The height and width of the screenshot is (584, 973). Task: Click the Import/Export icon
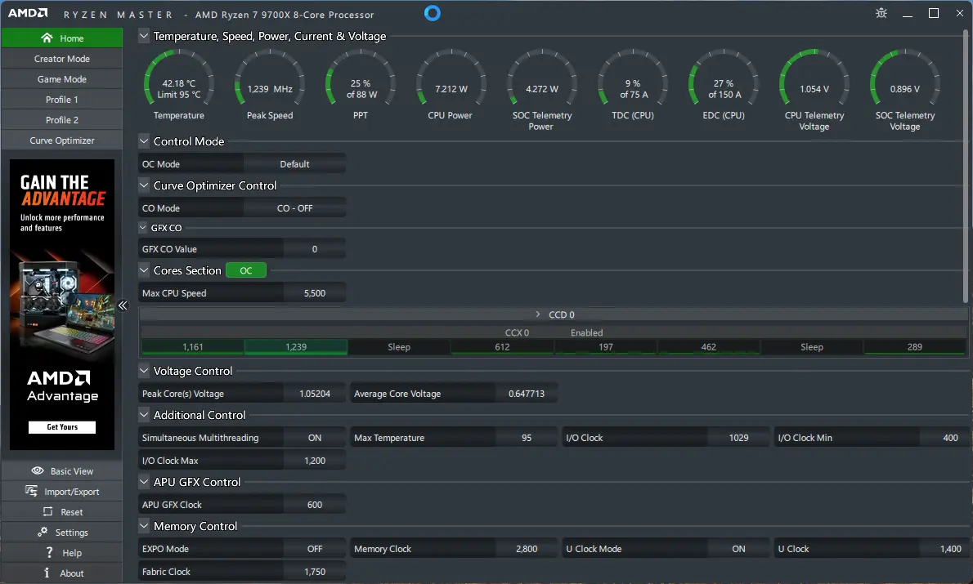(x=31, y=491)
